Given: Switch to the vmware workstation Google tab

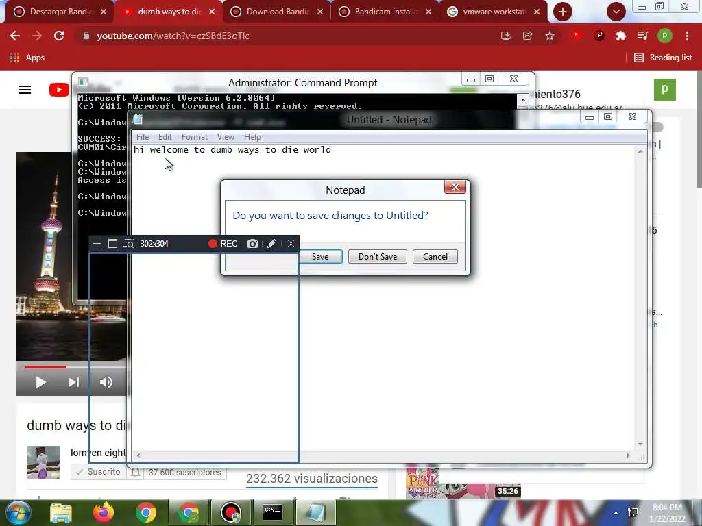Looking at the screenshot, I should [x=494, y=12].
